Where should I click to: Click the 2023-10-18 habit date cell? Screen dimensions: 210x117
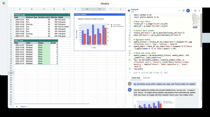20,63
